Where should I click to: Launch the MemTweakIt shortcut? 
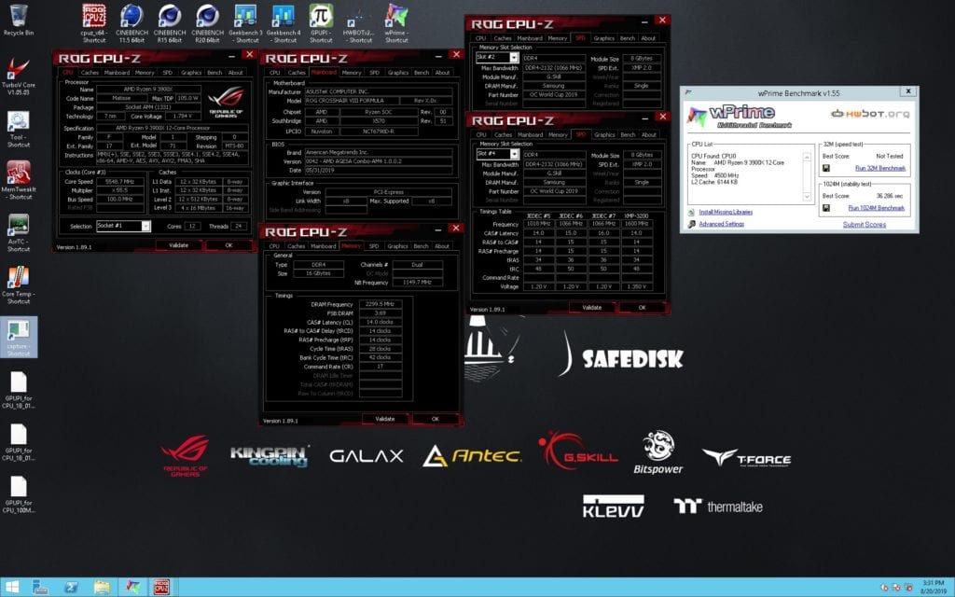click(x=19, y=180)
